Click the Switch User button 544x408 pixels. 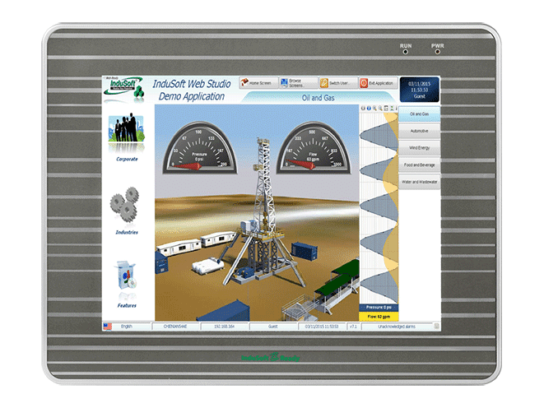[338, 83]
